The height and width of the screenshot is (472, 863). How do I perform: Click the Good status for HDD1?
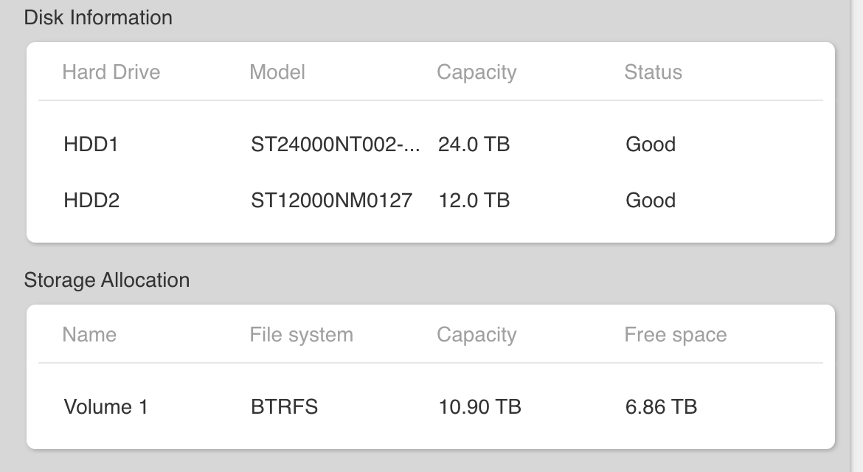point(651,144)
